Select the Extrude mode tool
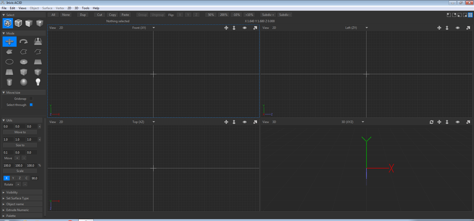474x221 pixels. tap(38, 42)
